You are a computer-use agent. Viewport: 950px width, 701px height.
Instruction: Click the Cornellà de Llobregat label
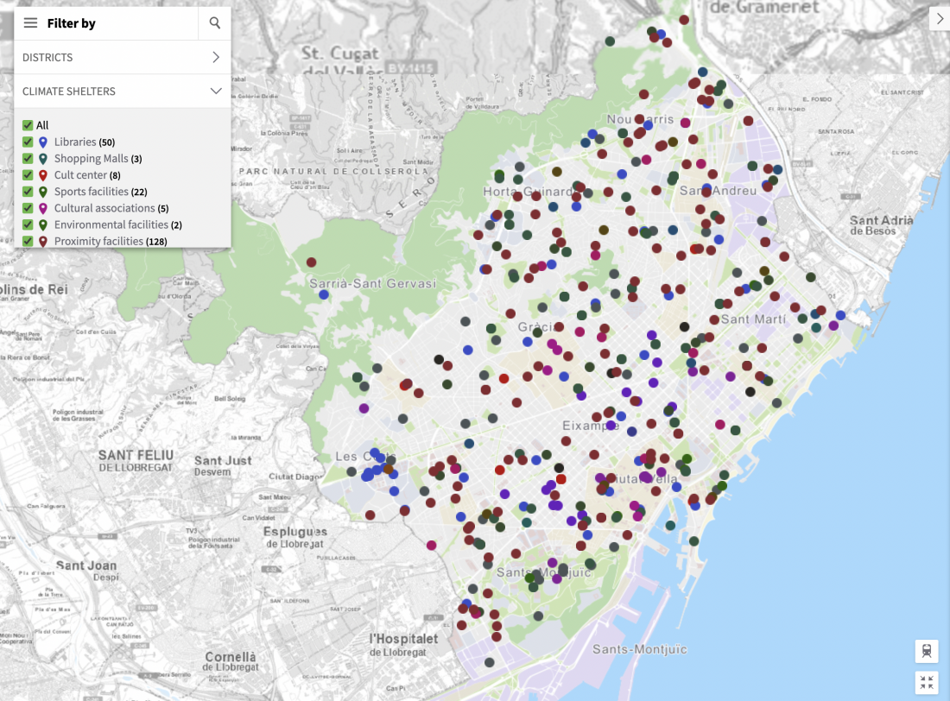[231, 661]
